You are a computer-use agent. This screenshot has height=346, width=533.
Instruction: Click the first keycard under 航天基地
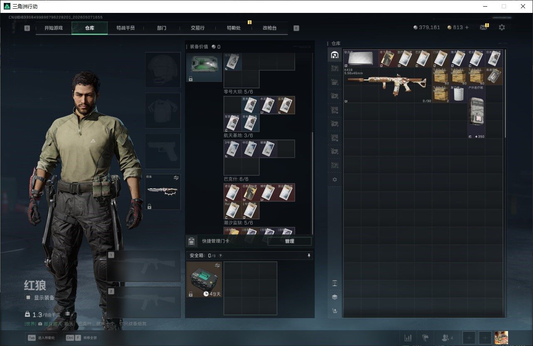click(x=232, y=149)
